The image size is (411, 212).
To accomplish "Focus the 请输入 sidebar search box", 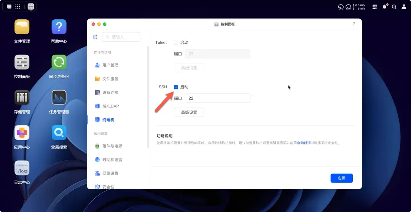I will pos(121,37).
